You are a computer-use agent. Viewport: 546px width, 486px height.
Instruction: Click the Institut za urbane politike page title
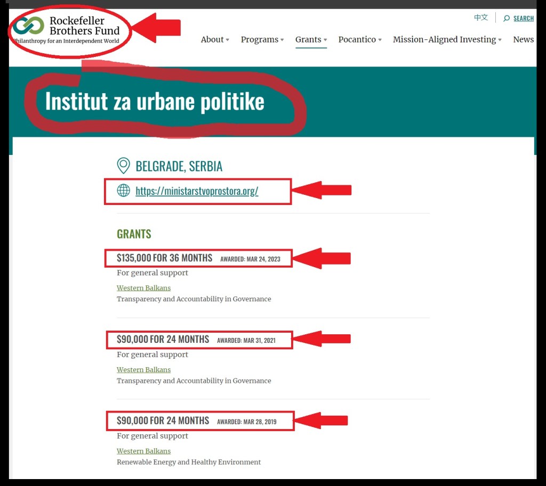click(x=155, y=101)
